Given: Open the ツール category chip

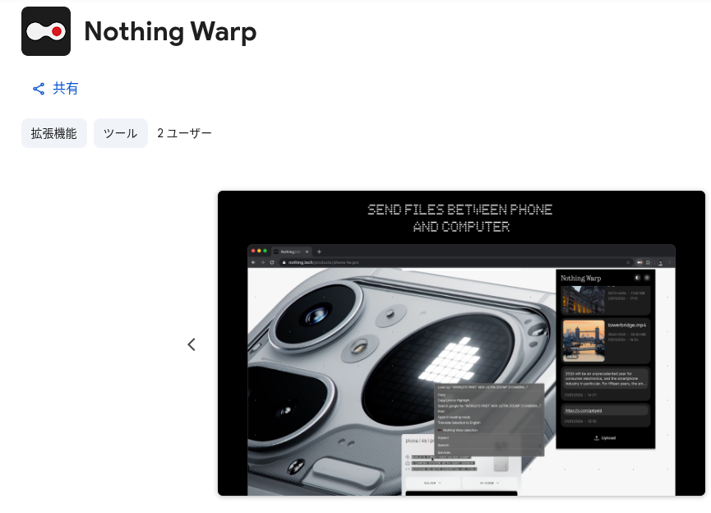Looking at the screenshot, I should coord(121,133).
